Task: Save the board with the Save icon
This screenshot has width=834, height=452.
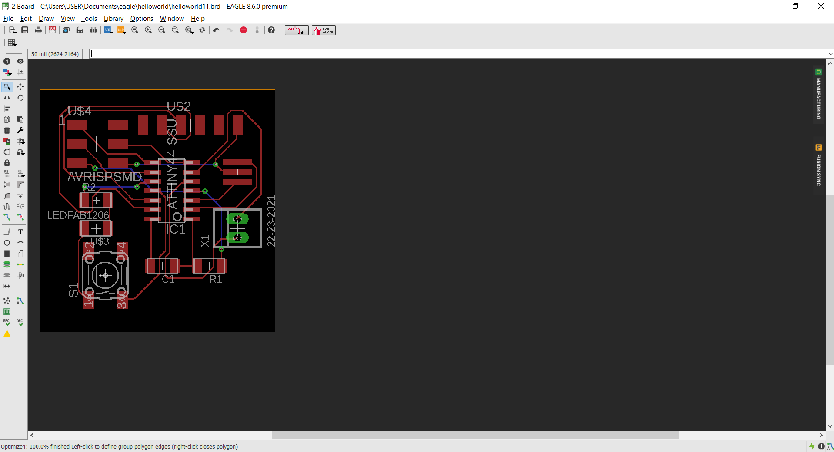Action: (x=25, y=30)
